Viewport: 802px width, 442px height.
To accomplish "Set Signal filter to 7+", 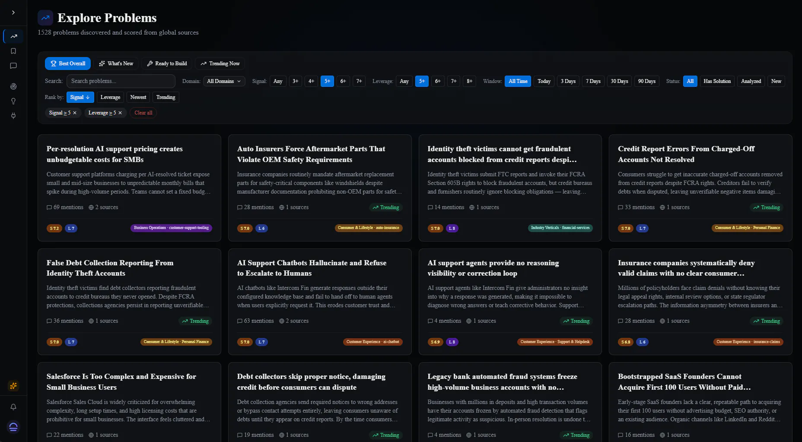I will (x=359, y=81).
